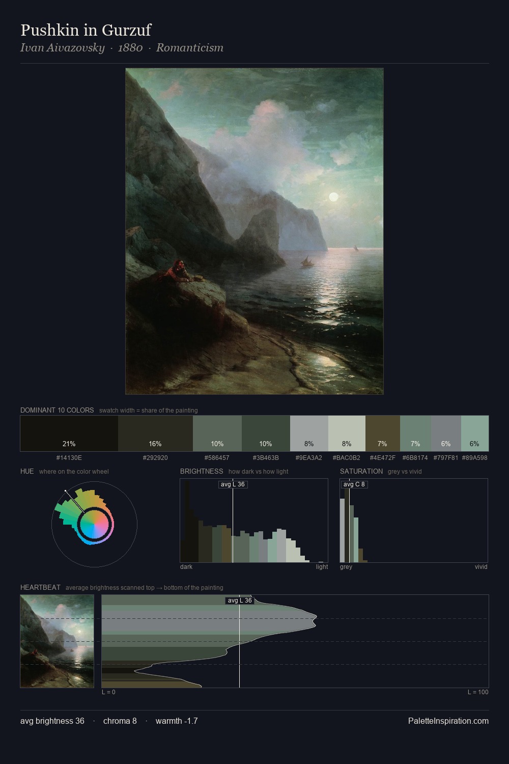Click the hex code '#89A598' label
509x764 pixels.
(x=475, y=458)
